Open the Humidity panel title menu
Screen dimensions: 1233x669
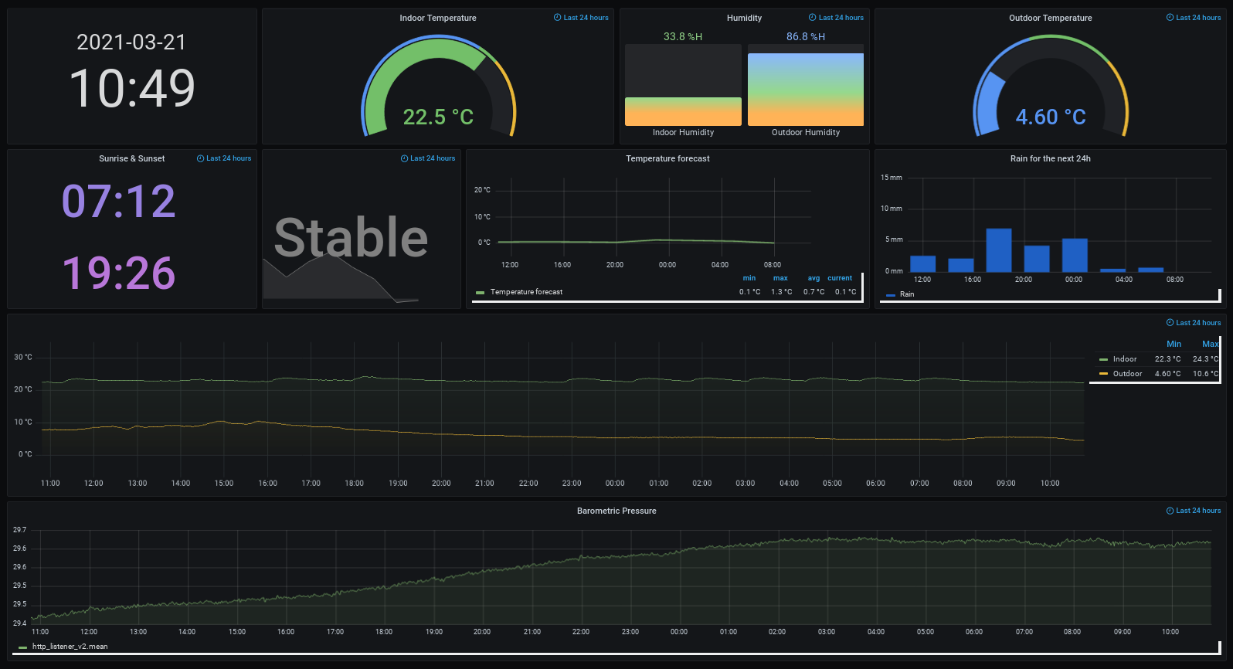tap(744, 18)
